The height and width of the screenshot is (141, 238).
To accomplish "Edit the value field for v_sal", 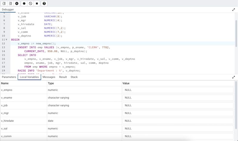I will (178, 129).
